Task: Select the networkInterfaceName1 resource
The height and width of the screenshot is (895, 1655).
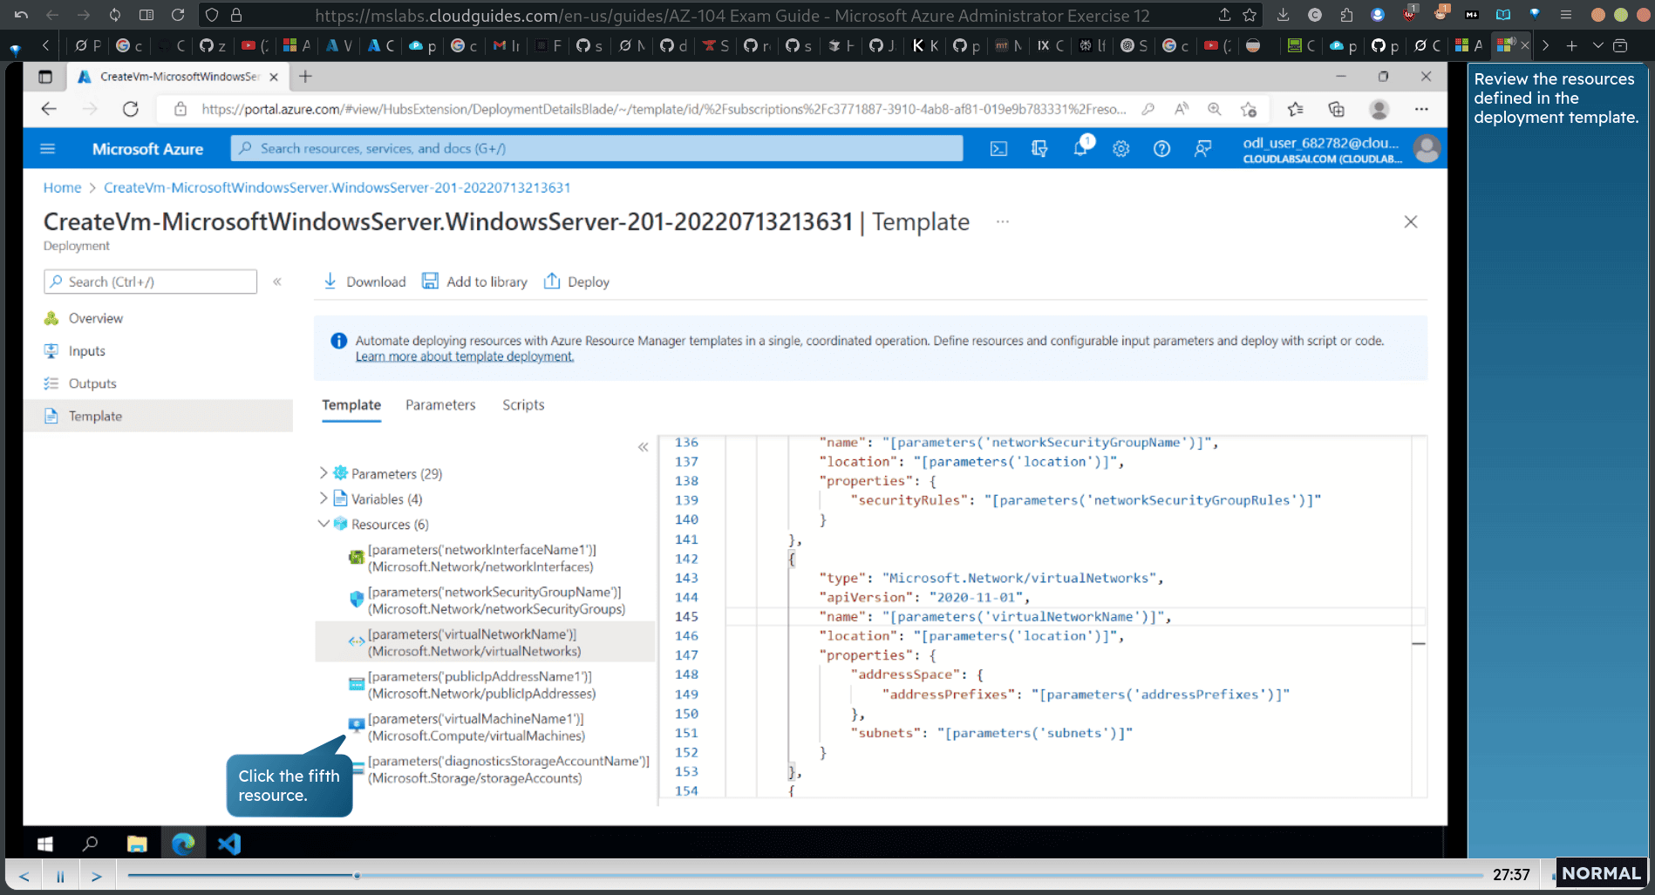Action: coord(482,559)
